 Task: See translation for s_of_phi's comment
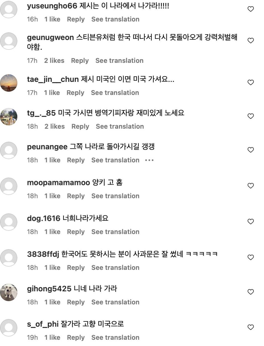click(115, 338)
